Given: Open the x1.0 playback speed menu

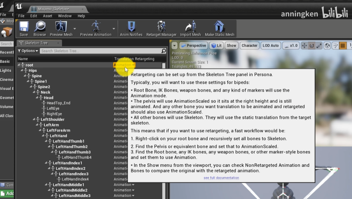Looking at the screenshot, I should coord(291,45).
